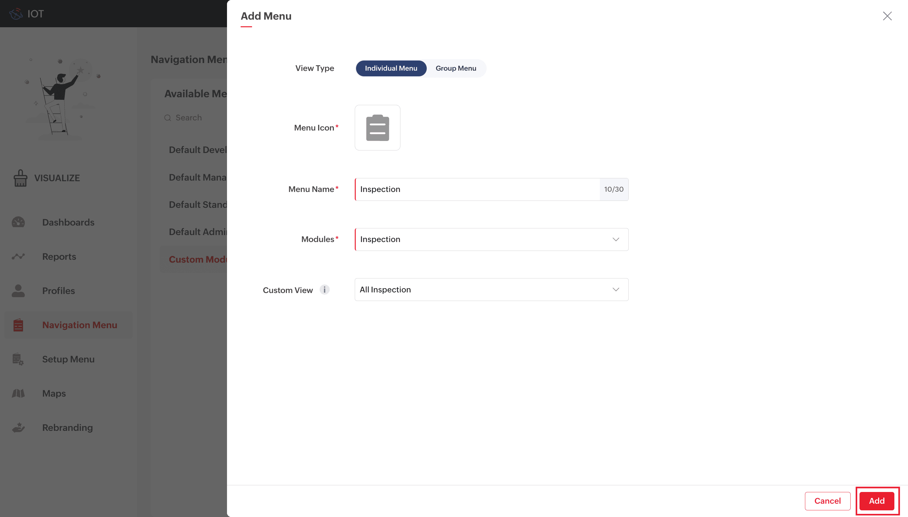Click the Dashboards gauge icon in sidebar
Viewport: 908px width, 517px height.
click(x=18, y=222)
